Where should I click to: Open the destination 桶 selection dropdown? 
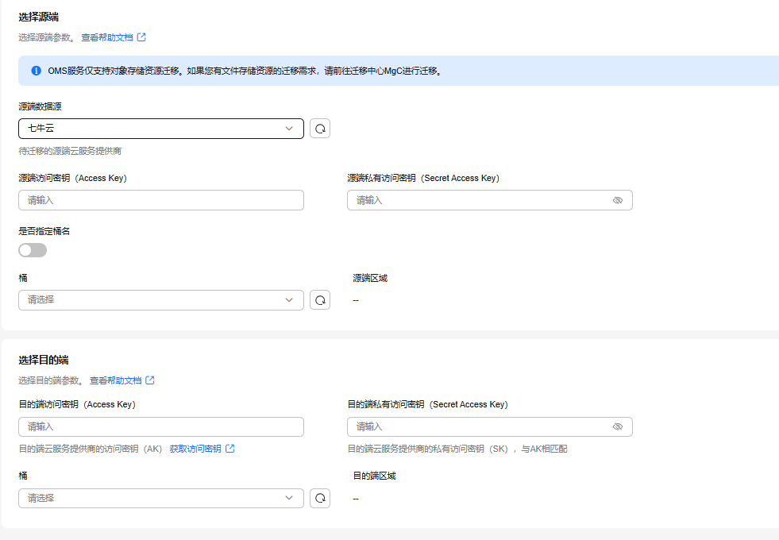(161, 498)
